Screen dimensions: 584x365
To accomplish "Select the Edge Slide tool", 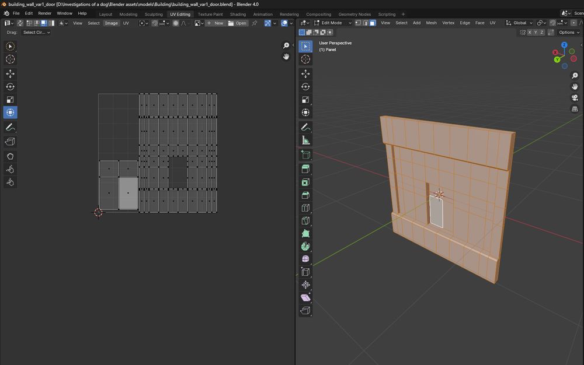I will (x=305, y=272).
